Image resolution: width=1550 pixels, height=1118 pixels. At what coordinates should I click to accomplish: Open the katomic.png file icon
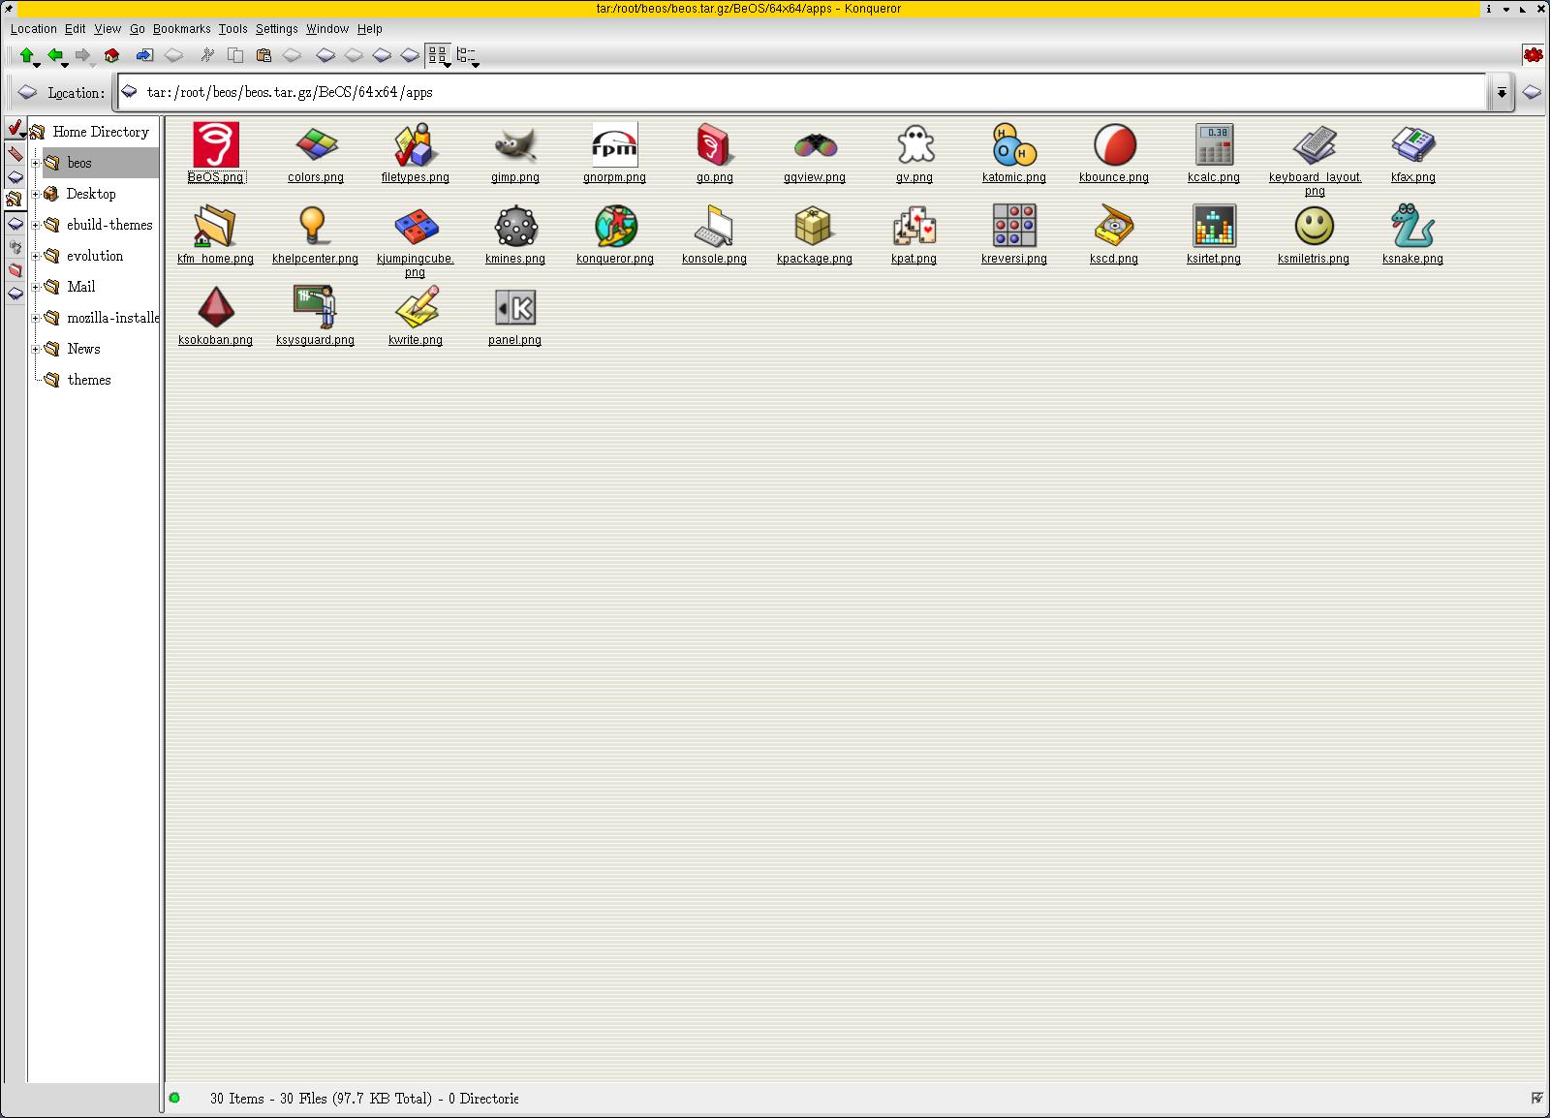(x=1014, y=145)
